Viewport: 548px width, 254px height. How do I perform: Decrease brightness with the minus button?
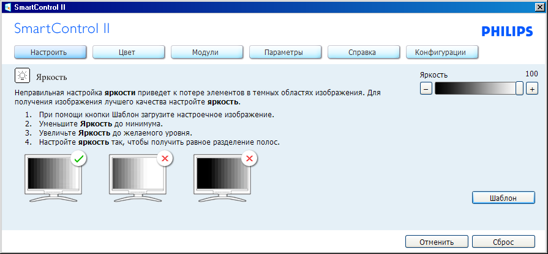[426, 89]
